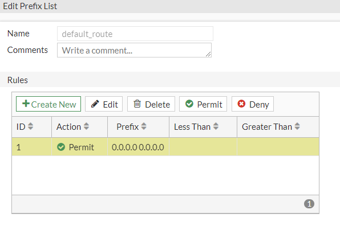Click the comment box resize handle
Screen dimensions: 340x226
pos(208,54)
